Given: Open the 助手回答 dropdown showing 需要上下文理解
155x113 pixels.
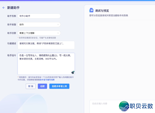Looking at the screenshot, I should point(39,33).
